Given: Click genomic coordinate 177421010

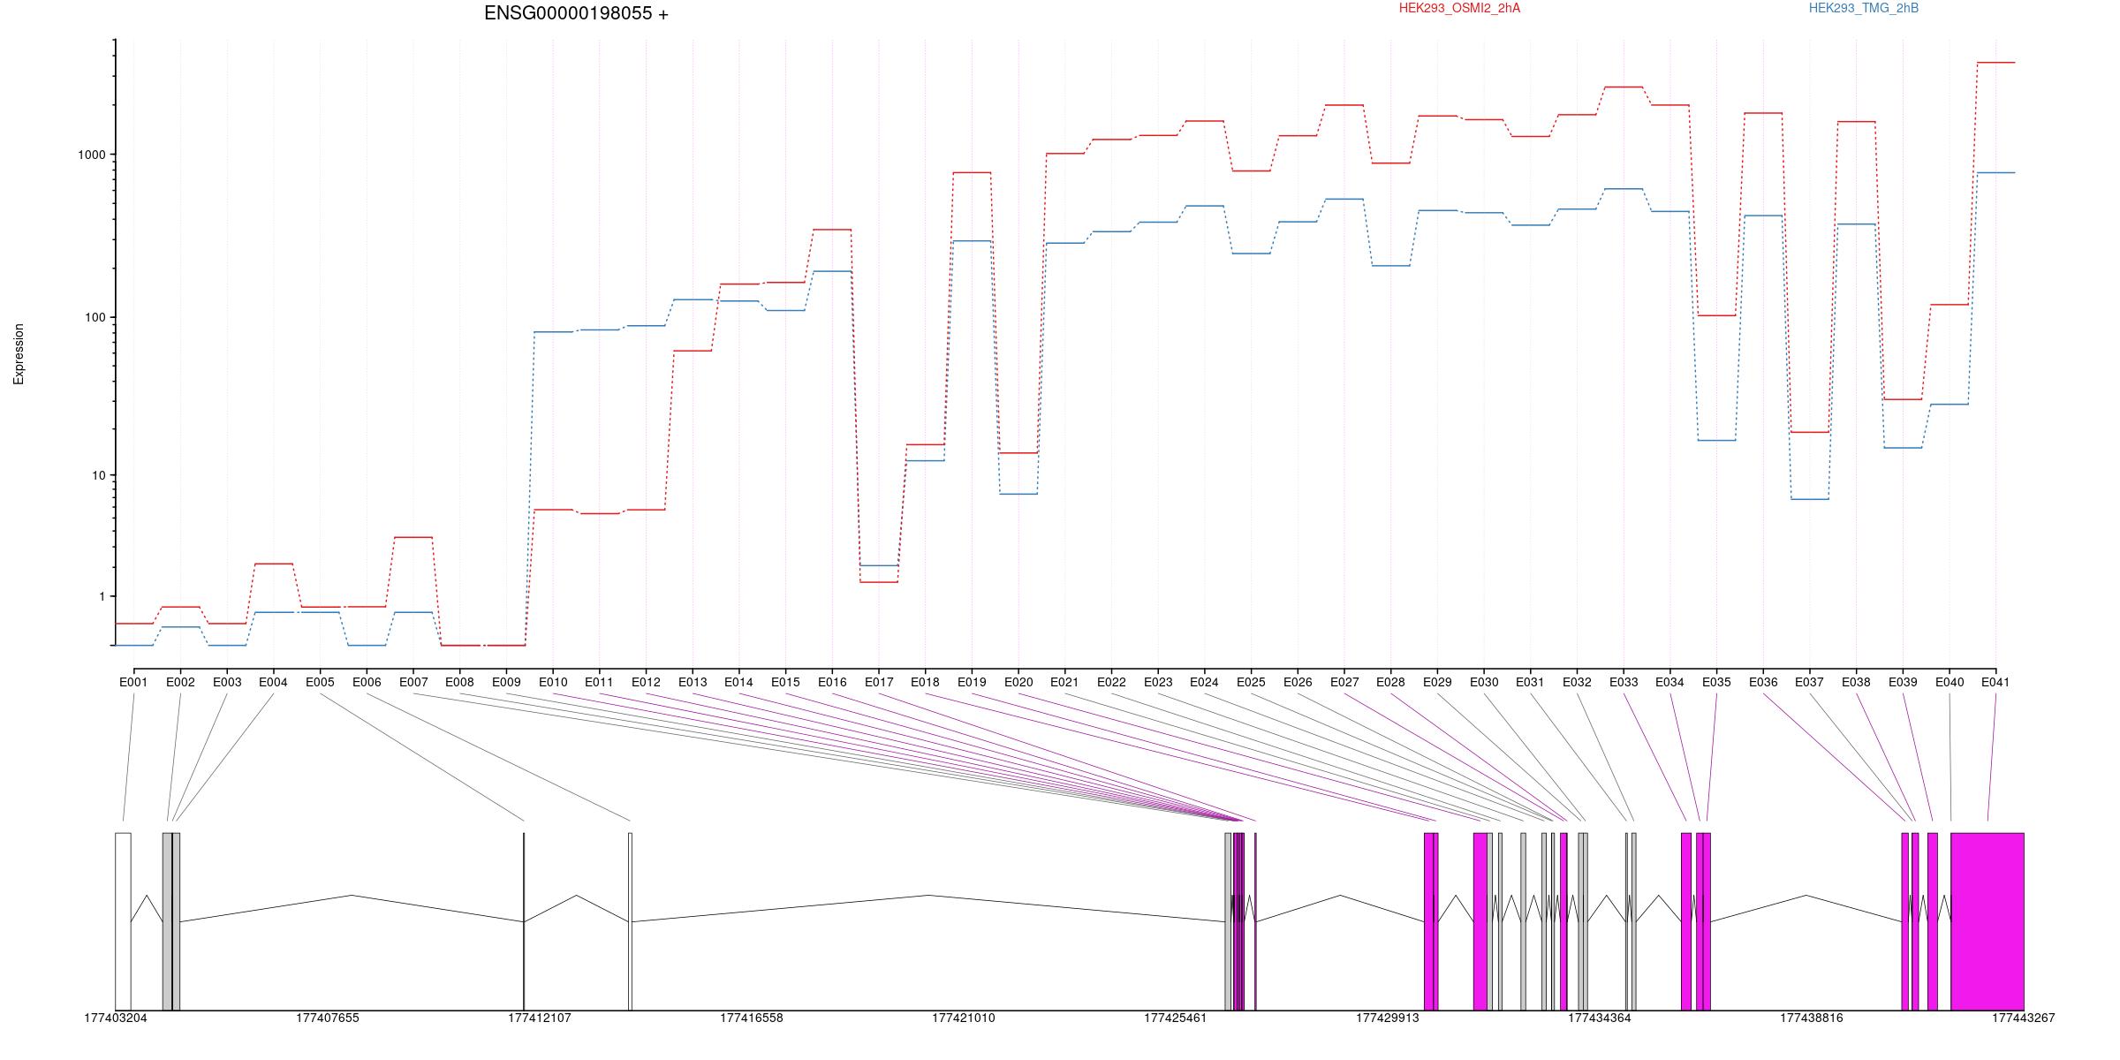Looking at the screenshot, I should coord(964,1018).
